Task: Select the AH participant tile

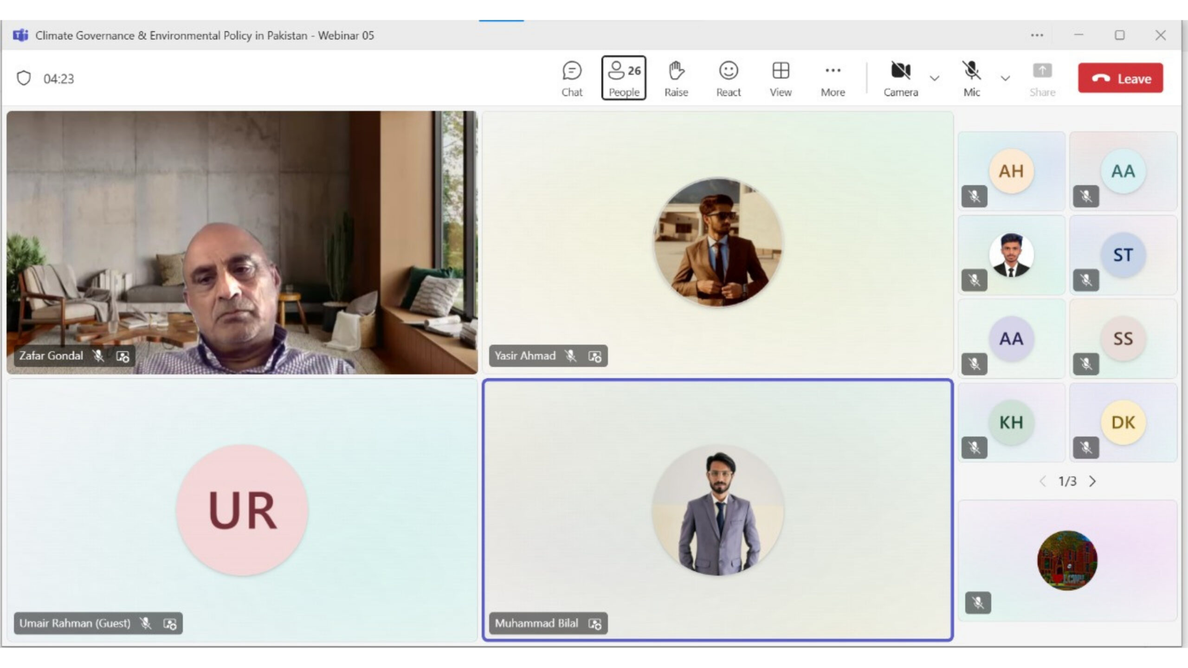Action: pyautogui.click(x=1012, y=171)
